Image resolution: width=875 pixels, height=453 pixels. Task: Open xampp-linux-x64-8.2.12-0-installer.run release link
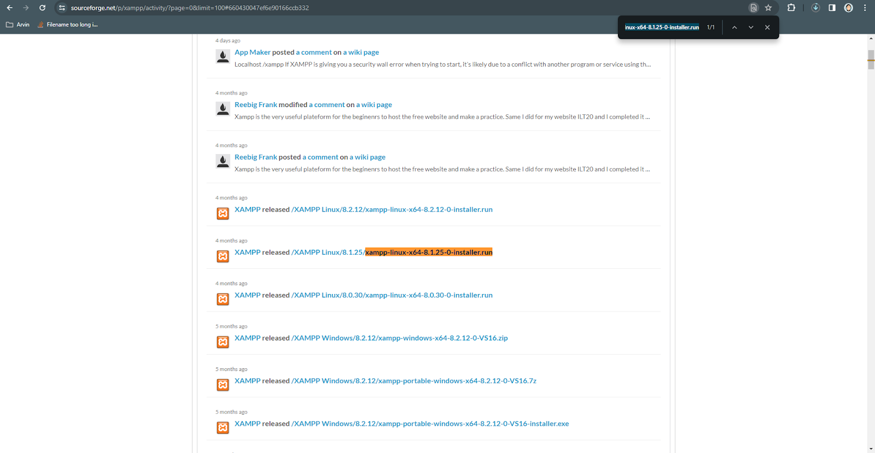[392, 210]
